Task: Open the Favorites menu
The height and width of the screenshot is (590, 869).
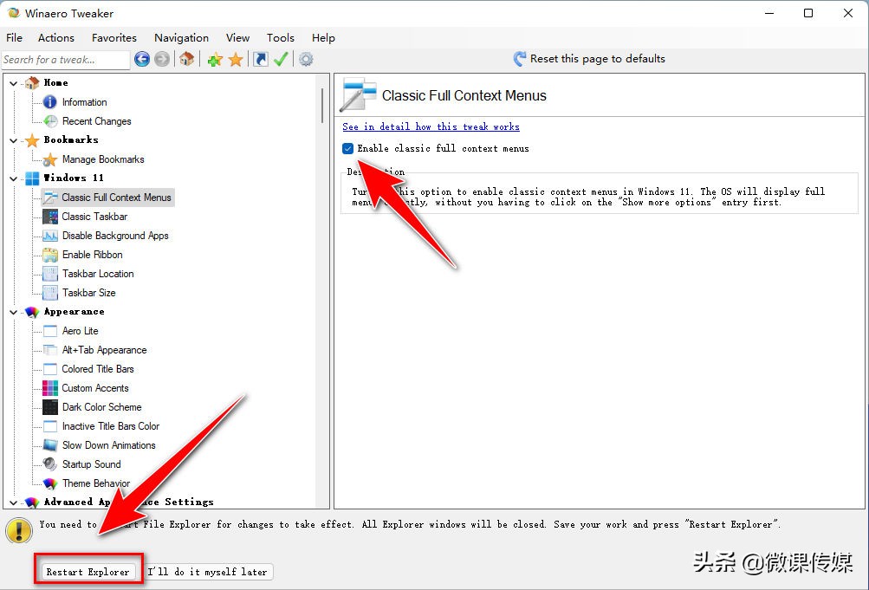Action: (114, 37)
